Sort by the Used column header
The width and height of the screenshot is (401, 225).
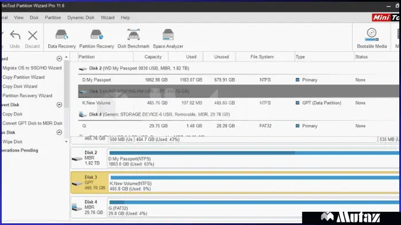186,57
